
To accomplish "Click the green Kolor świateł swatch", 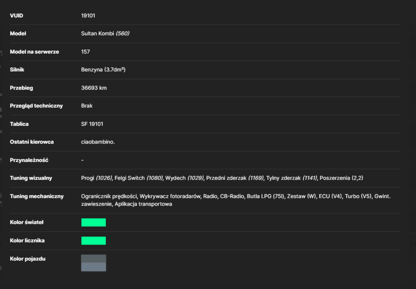I will [x=93, y=223].
